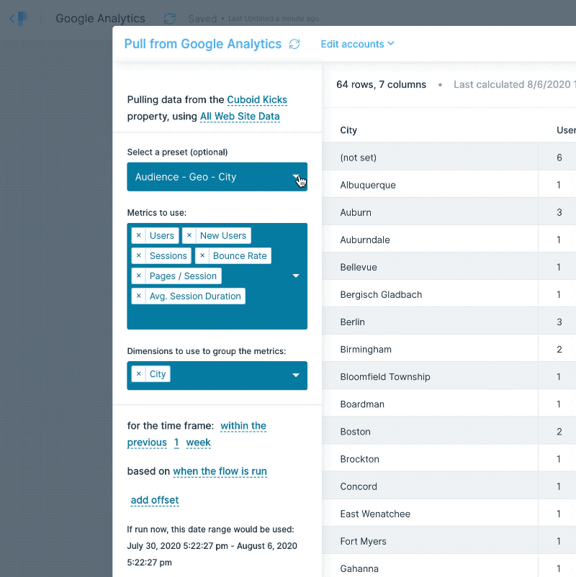Select the Bloomfield Township row
Viewport: 576px width, 577px height.
[x=449, y=377]
